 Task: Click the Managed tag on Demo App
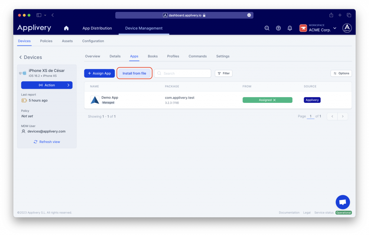click(108, 103)
